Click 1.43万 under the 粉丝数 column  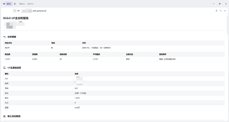click(7, 59)
